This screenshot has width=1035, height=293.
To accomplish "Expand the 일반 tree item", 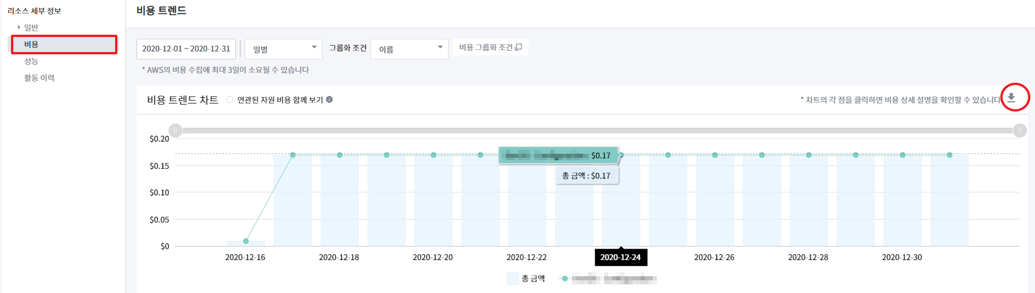I will click(19, 27).
